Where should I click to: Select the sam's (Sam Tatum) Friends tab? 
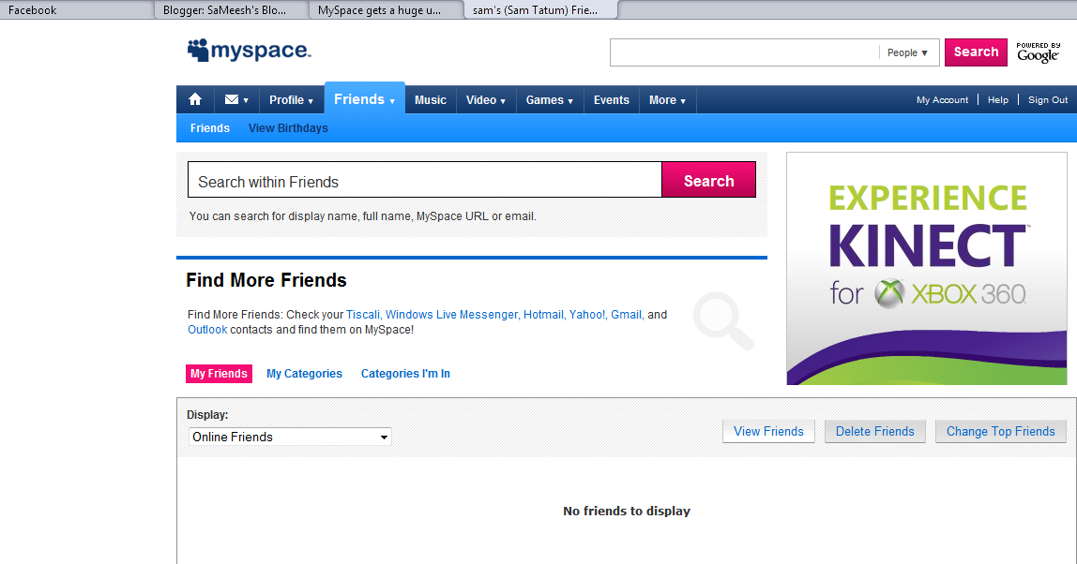click(x=541, y=9)
